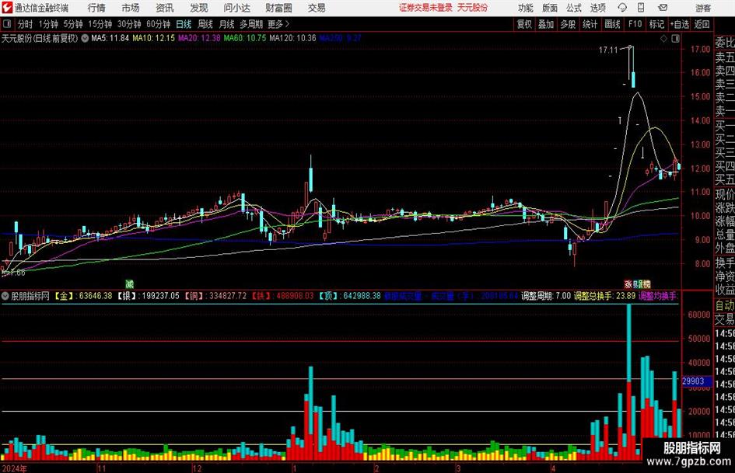Viewport: 735px width, 473px height.
Task: Expand main chart indicator dropdown arrow
Action: 85,38
